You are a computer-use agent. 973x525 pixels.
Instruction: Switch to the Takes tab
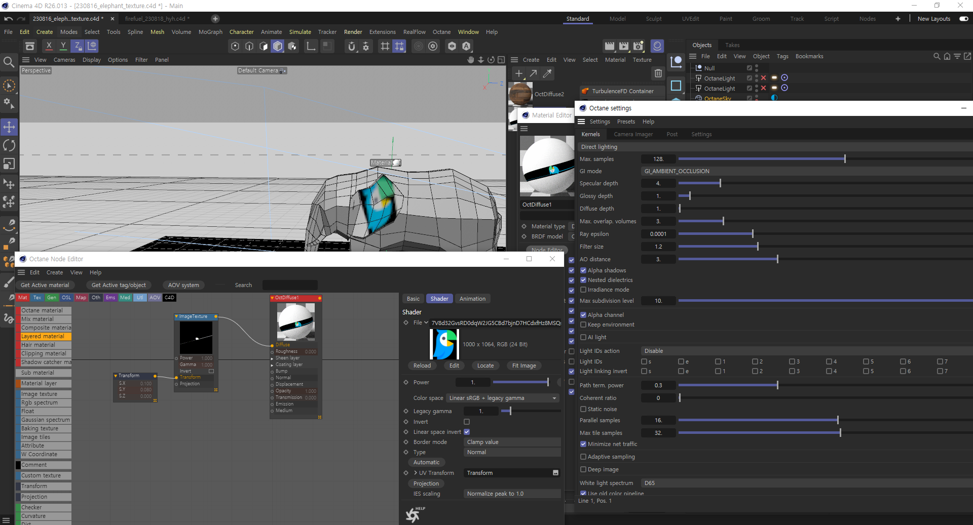tap(732, 45)
